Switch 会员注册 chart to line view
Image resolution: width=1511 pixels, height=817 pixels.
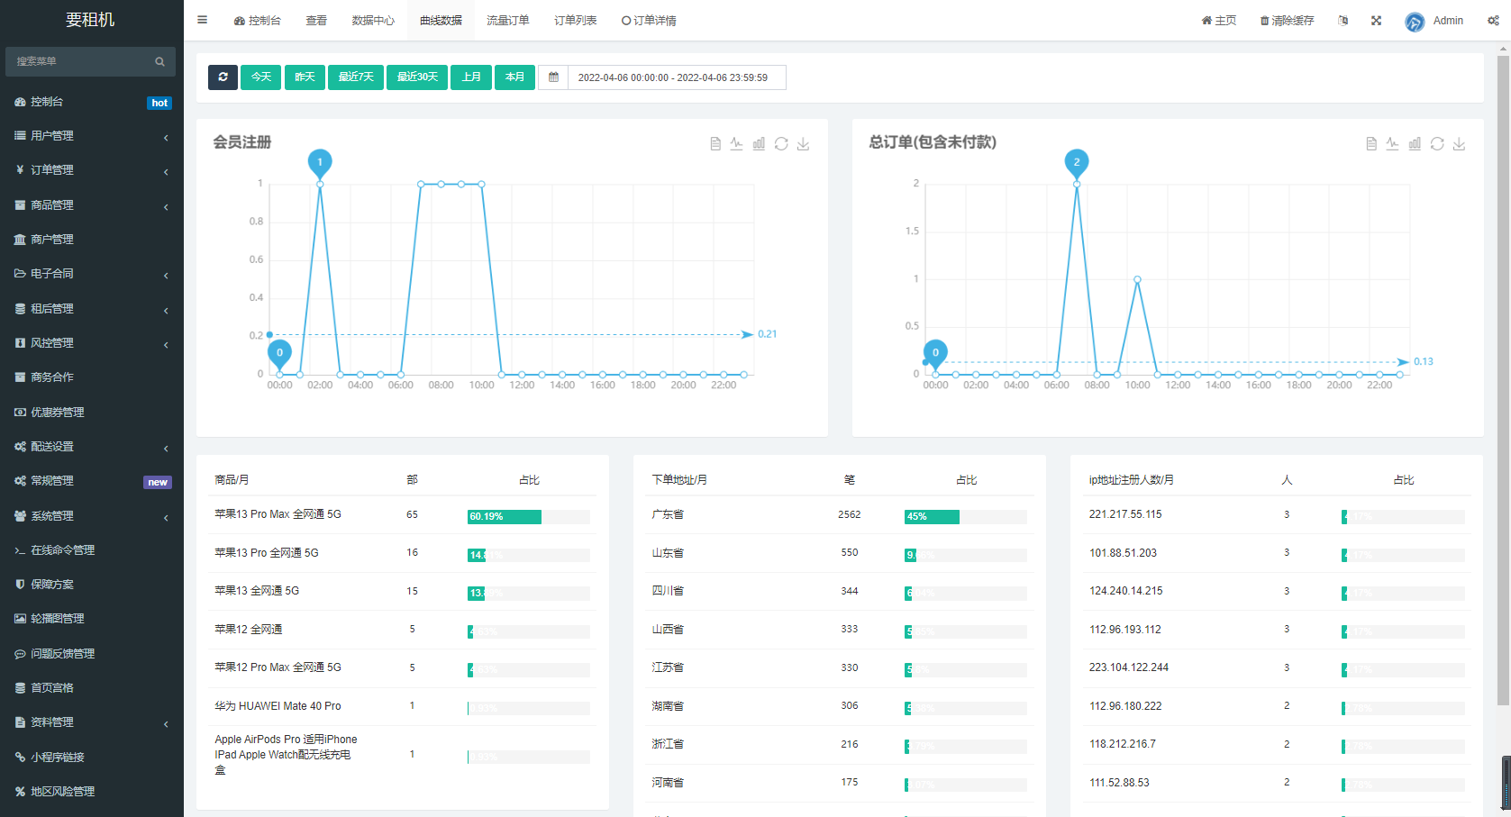pos(736,144)
